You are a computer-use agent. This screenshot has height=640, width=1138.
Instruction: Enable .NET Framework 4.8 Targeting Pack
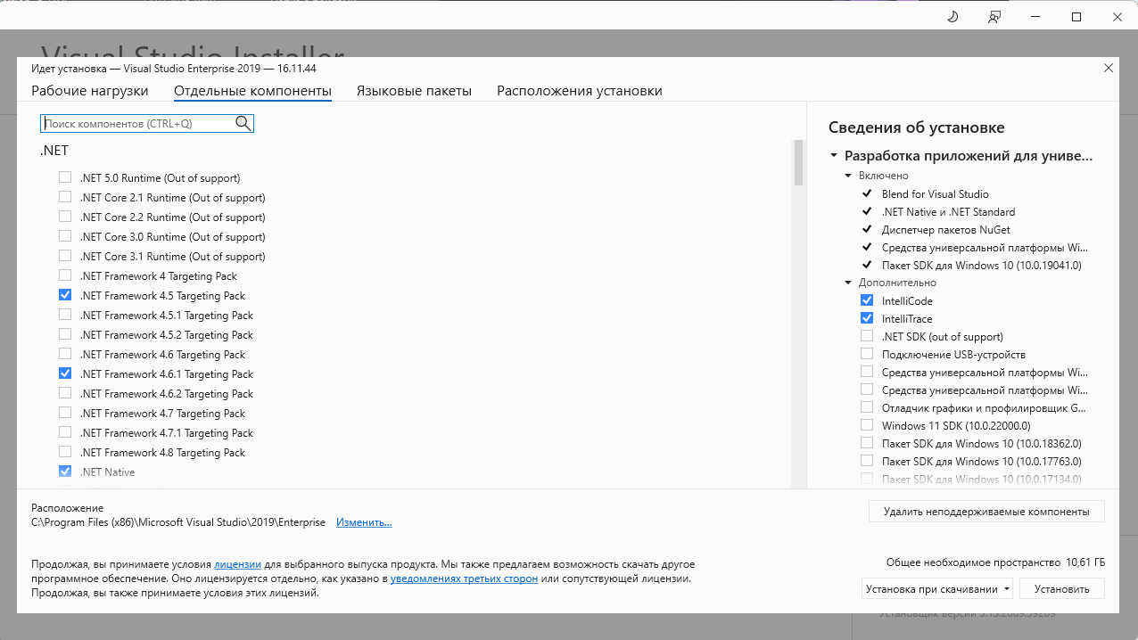(65, 452)
